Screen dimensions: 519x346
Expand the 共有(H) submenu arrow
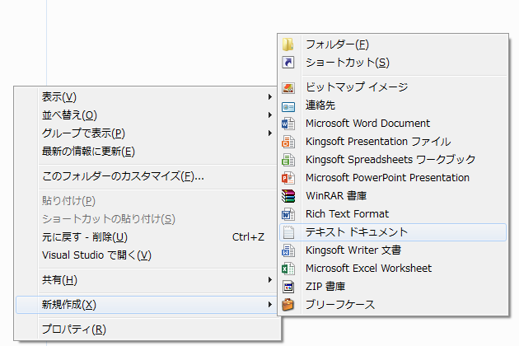click(270, 280)
